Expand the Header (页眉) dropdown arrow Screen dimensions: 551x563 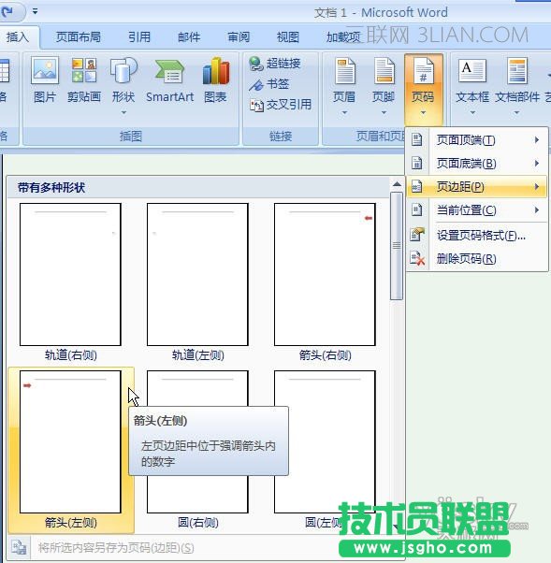click(344, 113)
